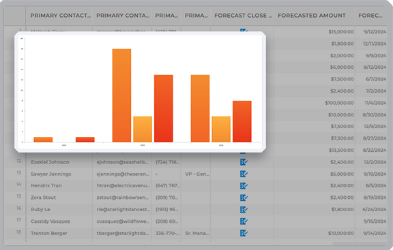Click the table's horizontal scrollbar thumb
The width and height of the screenshot is (393, 250).
tap(360, 243)
